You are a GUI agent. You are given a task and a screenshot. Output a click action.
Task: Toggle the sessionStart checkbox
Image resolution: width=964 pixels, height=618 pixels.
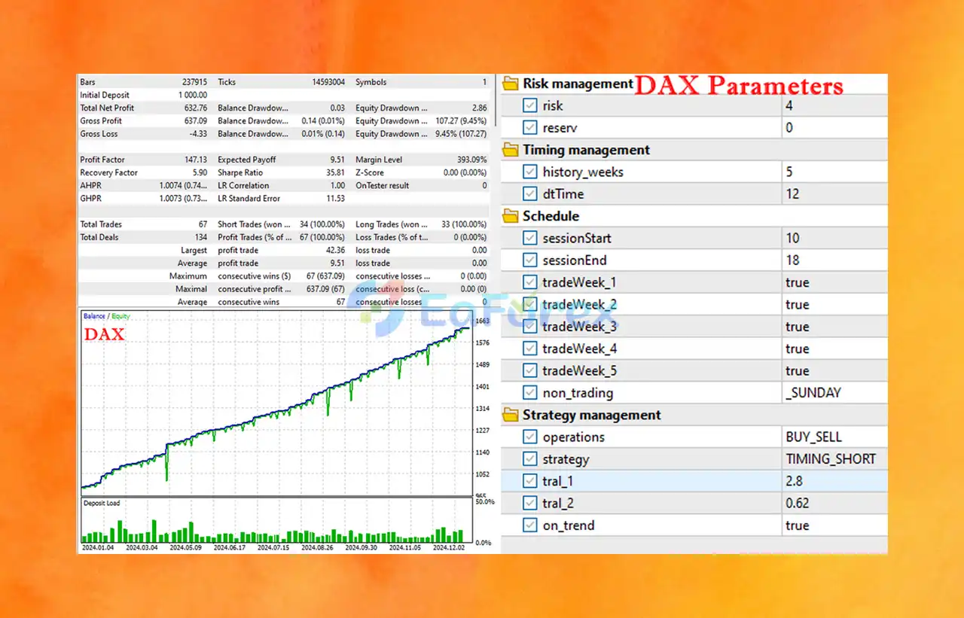pyautogui.click(x=530, y=239)
